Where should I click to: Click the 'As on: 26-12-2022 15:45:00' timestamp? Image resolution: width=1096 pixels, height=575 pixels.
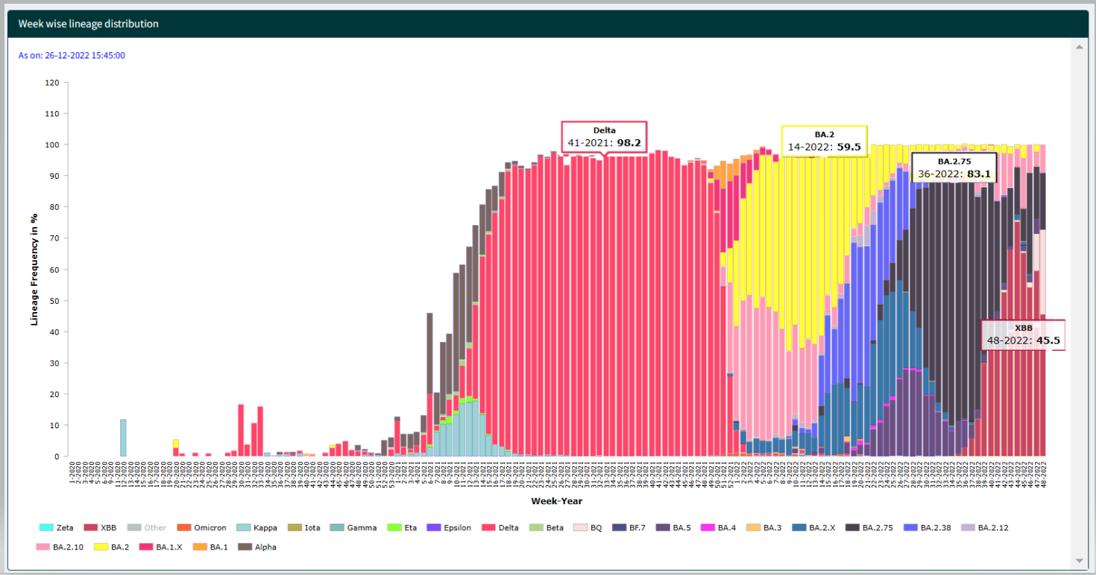(x=72, y=55)
